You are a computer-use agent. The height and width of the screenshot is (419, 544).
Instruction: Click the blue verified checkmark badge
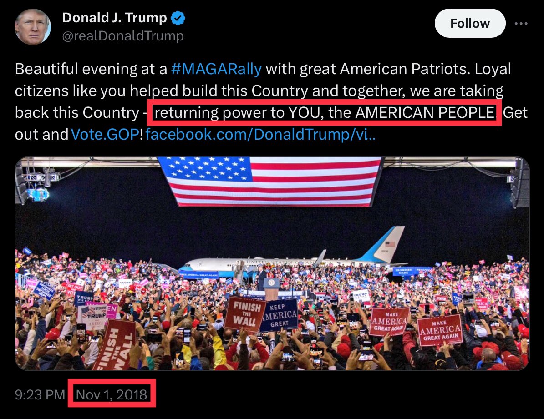(x=178, y=18)
